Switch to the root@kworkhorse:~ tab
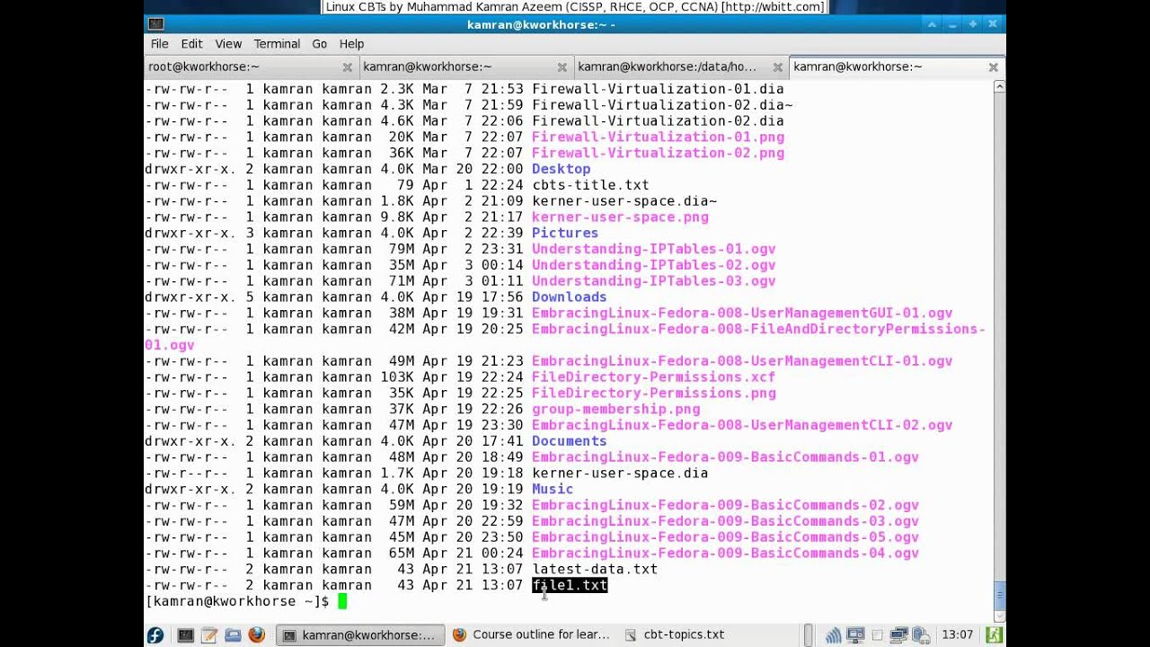 (251, 67)
